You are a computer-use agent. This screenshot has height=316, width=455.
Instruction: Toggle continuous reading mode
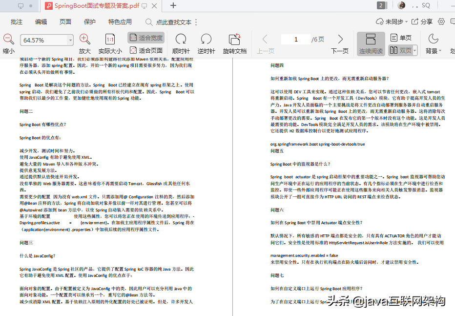371,43
